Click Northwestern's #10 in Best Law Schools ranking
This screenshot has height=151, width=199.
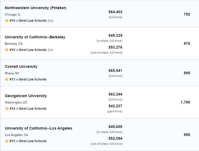click(28, 21)
